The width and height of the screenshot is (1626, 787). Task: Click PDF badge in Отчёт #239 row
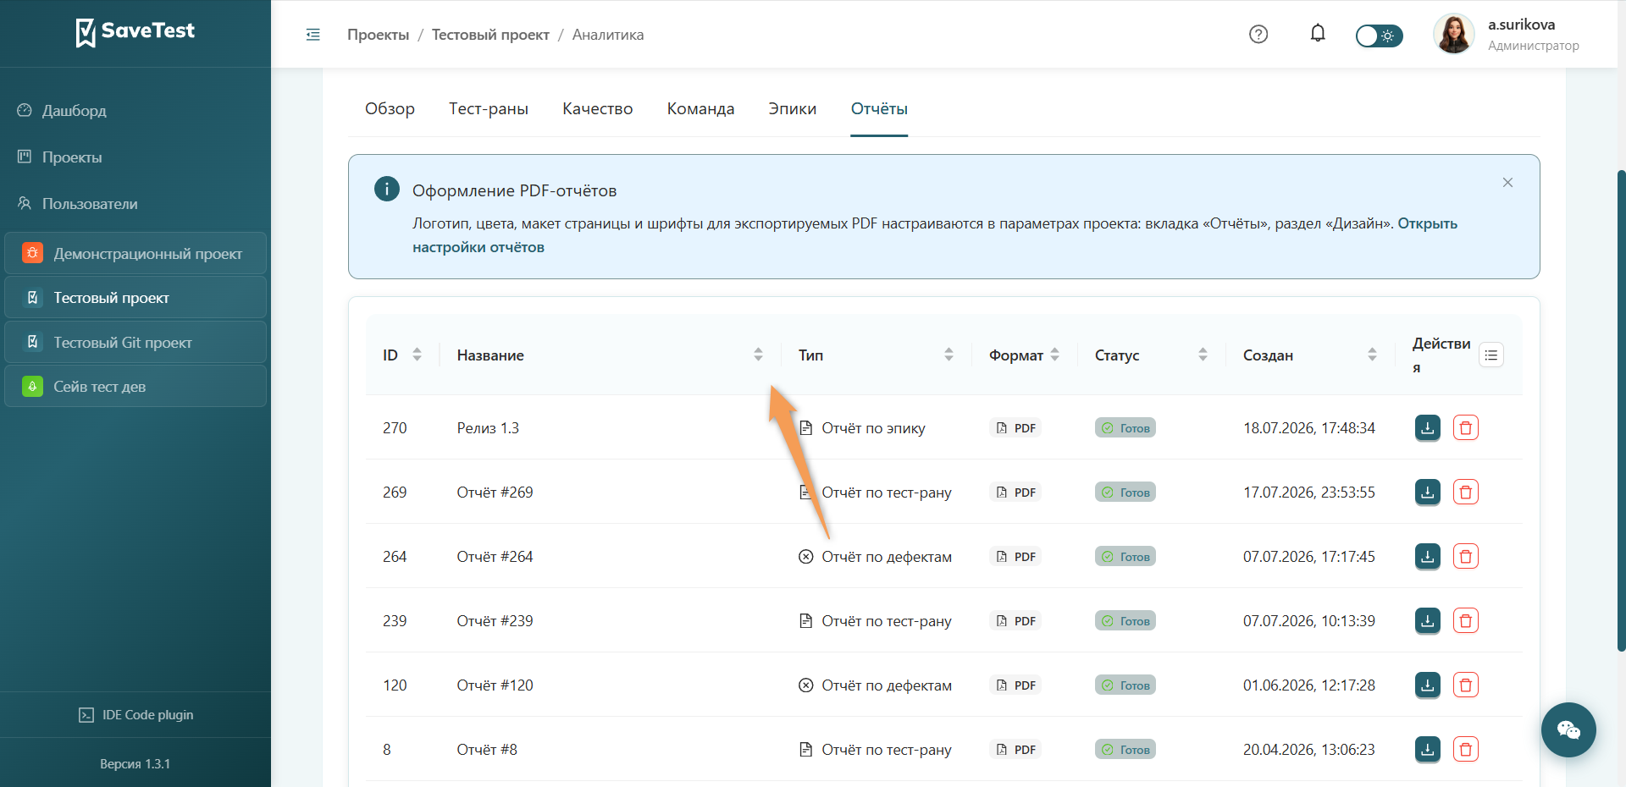coord(1015,621)
